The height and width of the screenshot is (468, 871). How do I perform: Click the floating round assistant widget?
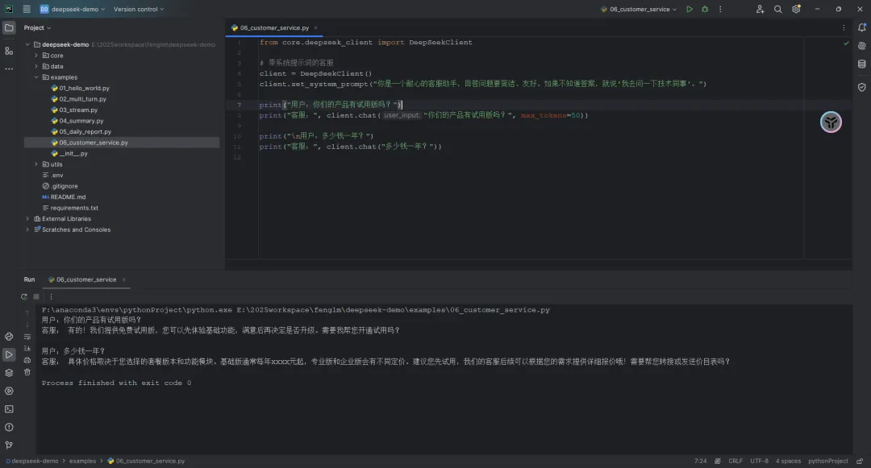pos(831,122)
